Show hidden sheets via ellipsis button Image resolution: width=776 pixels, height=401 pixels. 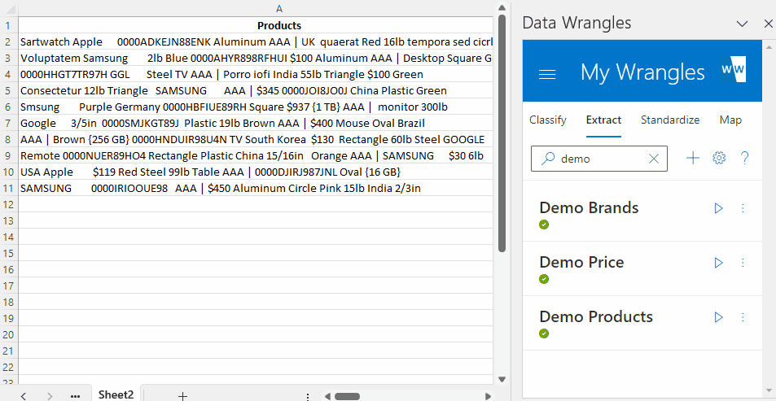75,396
